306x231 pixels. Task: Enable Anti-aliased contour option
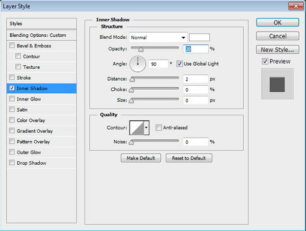159,127
